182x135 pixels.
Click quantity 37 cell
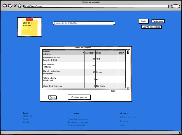(x=90, y=72)
